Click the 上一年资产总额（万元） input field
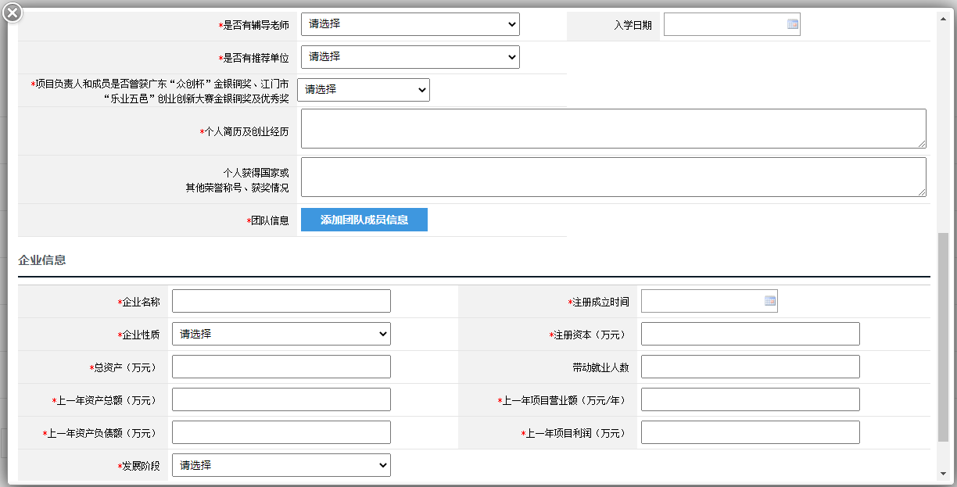 point(281,399)
